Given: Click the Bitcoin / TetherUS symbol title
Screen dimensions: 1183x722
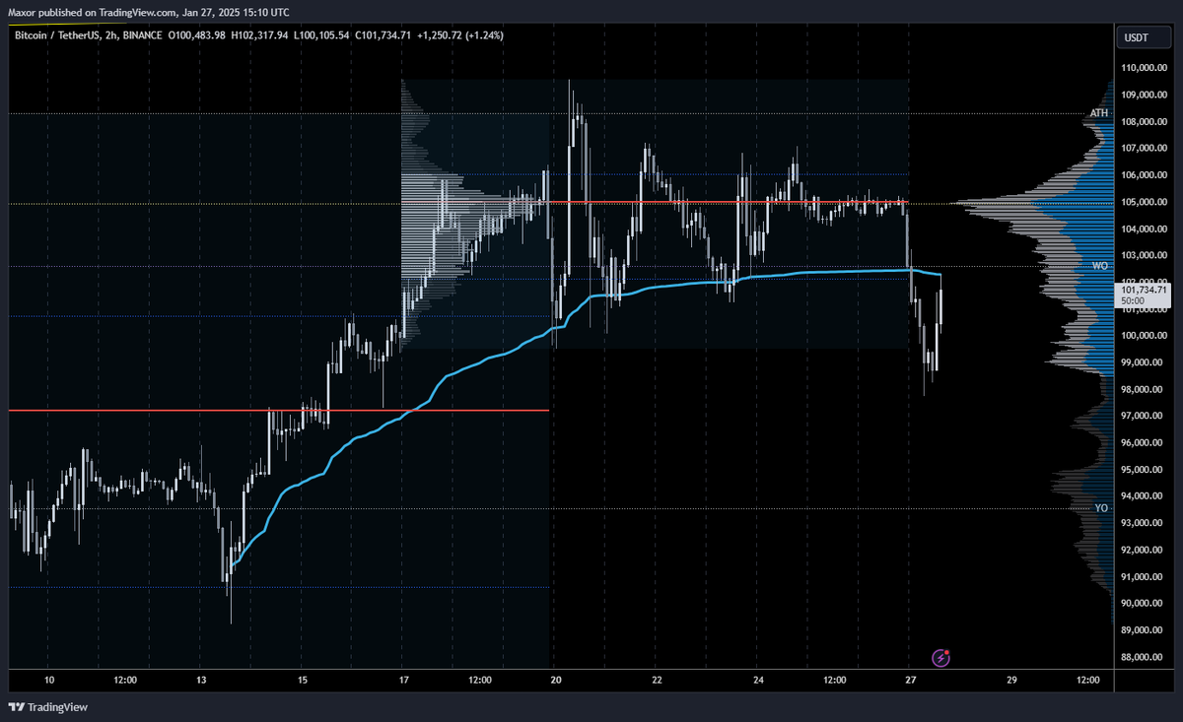Looking at the screenshot, I should tap(58, 35).
